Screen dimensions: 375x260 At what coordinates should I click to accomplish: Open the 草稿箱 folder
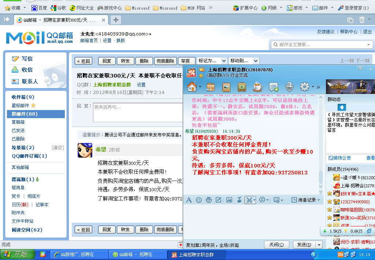pos(18,122)
